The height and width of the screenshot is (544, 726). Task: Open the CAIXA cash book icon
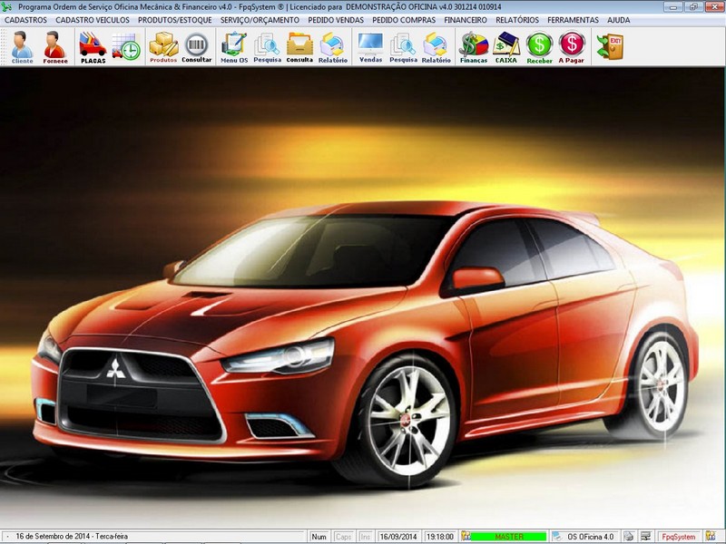pos(506,47)
